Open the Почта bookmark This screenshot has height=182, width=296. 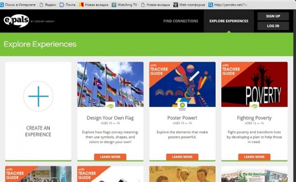tap(68, 5)
